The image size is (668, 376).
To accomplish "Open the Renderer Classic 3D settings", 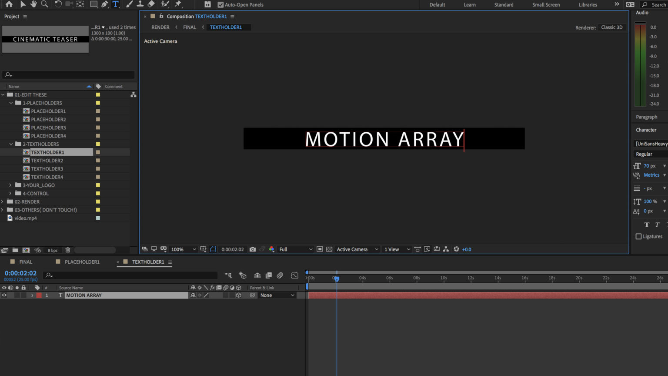I will pyautogui.click(x=611, y=27).
